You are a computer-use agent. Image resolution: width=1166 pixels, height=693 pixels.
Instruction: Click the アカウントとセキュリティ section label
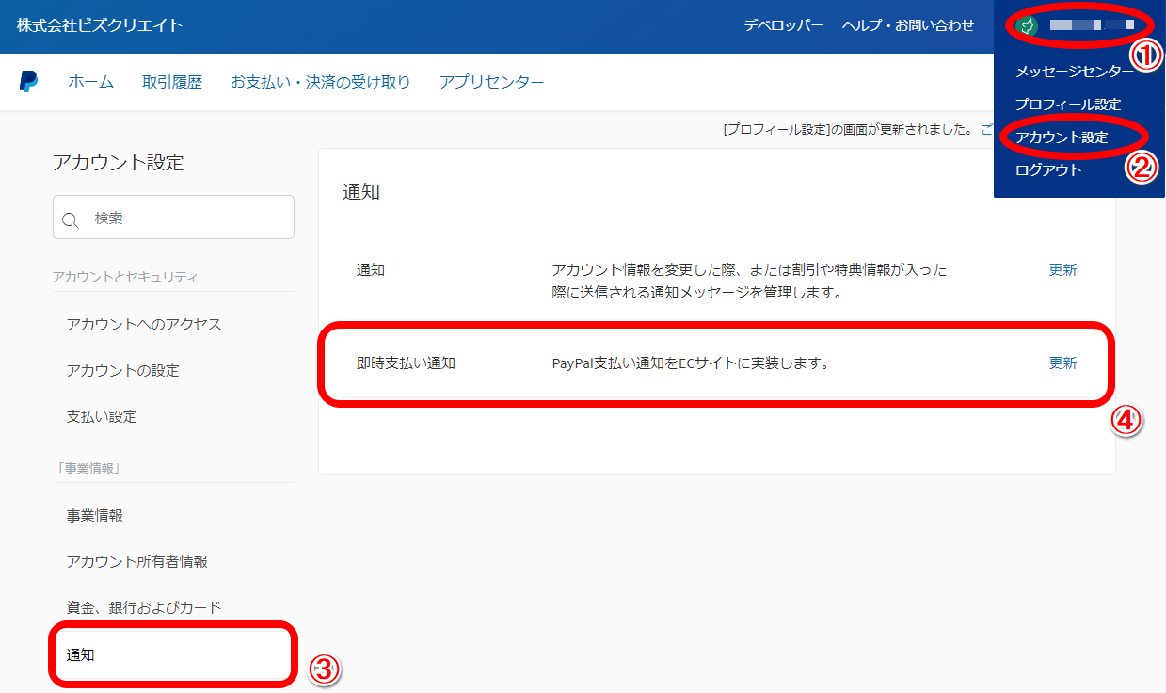(x=125, y=277)
